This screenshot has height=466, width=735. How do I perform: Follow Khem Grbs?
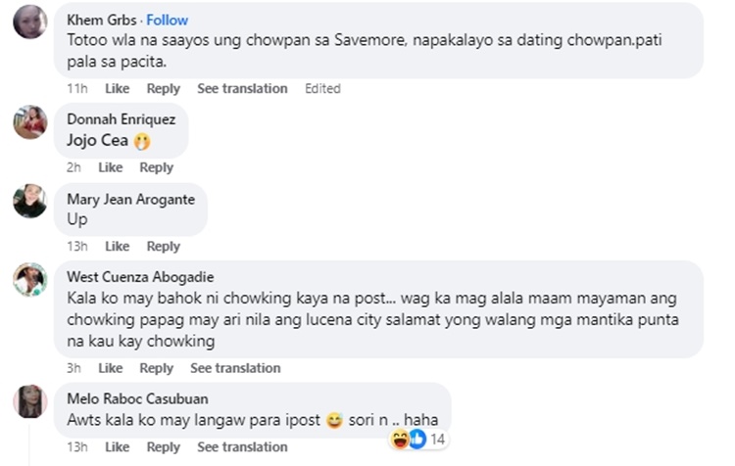[168, 20]
